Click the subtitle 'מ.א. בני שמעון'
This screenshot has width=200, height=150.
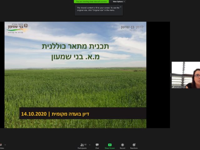pos(75,57)
